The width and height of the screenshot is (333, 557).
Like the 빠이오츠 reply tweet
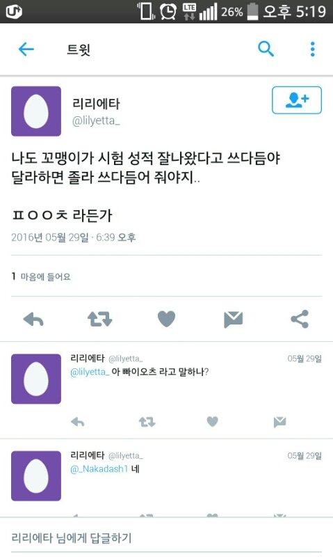click(x=212, y=421)
